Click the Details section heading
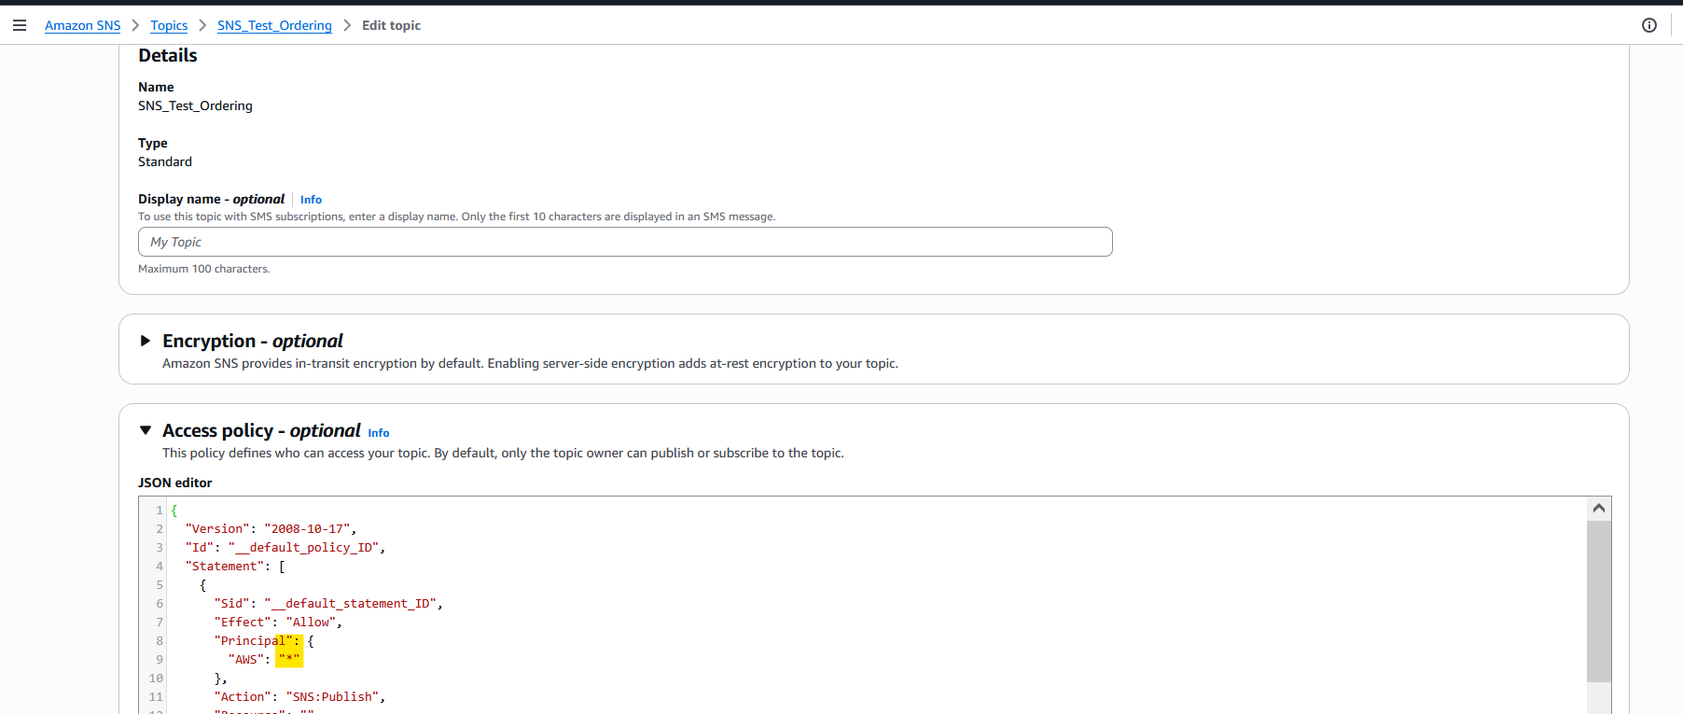The image size is (1683, 714). point(168,55)
